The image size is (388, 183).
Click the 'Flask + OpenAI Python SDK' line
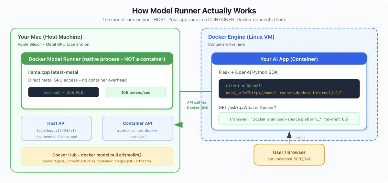[x=248, y=72]
